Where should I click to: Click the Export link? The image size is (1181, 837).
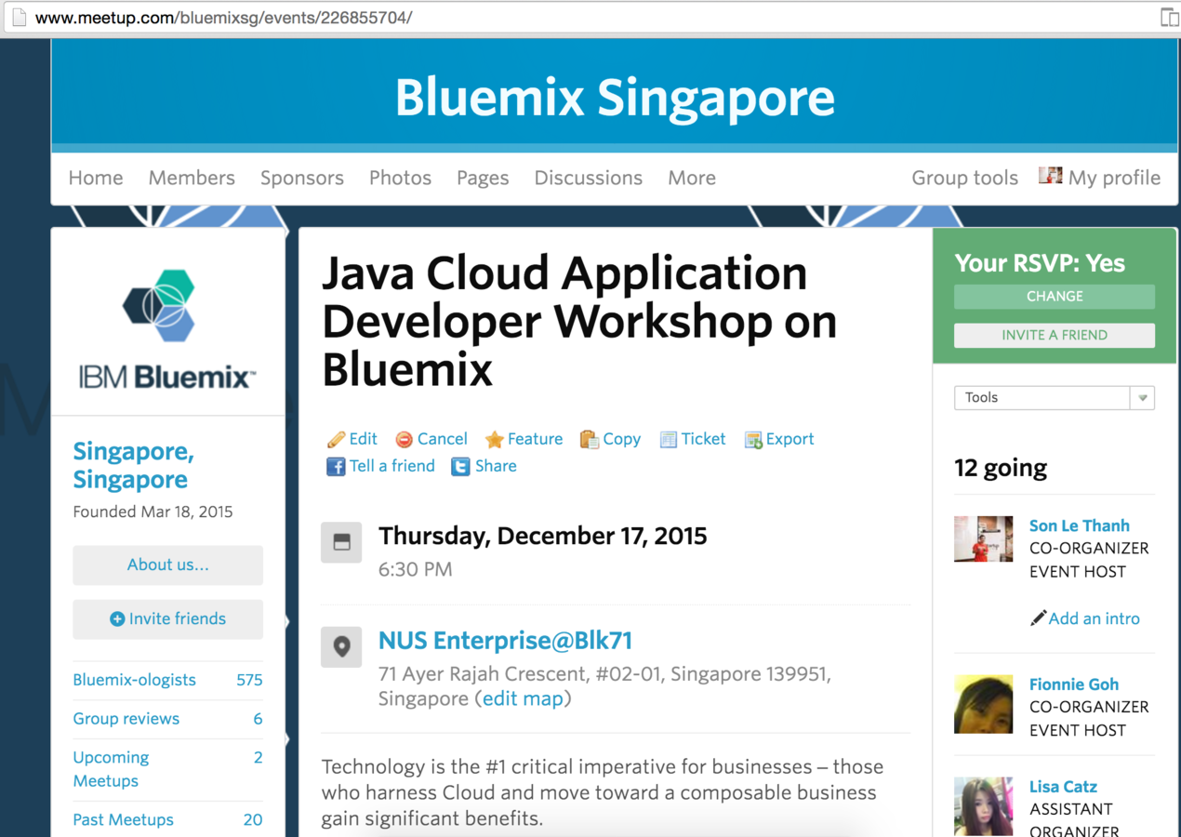coord(790,439)
